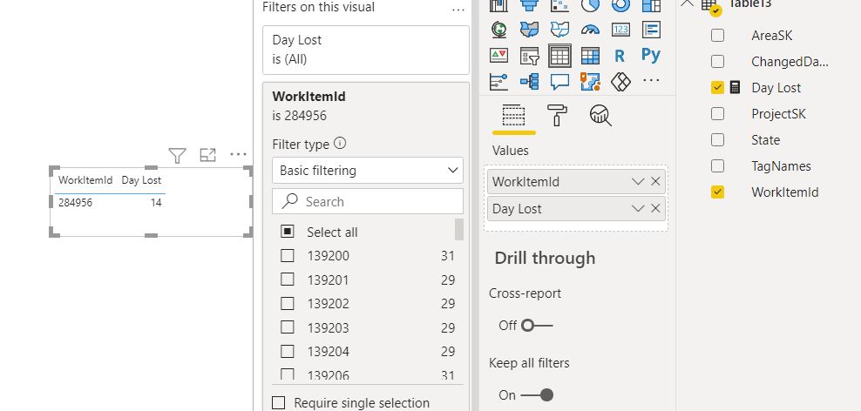Select the Decomposition tree visual
The width and height of the screenshot is (861, 411).
pyautogui.click(x=529, y=82)
